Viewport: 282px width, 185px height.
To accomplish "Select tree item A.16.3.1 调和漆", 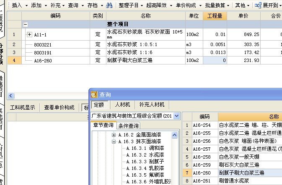I will point(145,148).
